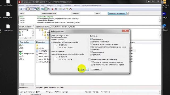170x95 pixels.
Task: Open the Закладки menu
Action: point(67,6)
